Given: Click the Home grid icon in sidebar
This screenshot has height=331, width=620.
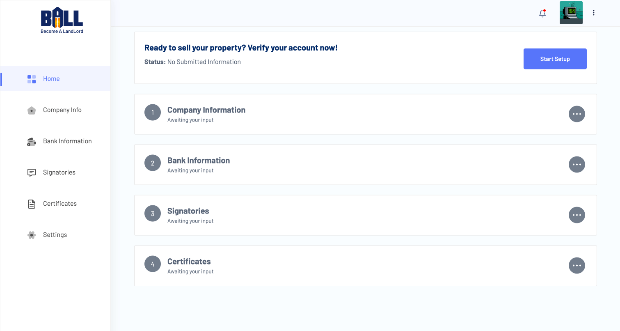Looking at the screenshot, I should coord(32,79).
